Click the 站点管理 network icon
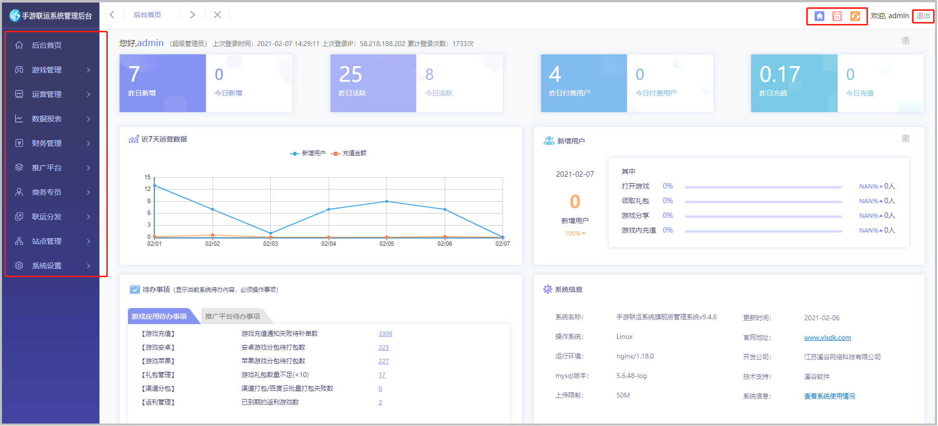The height and width of the screenshot is (426, 938). 19,241
